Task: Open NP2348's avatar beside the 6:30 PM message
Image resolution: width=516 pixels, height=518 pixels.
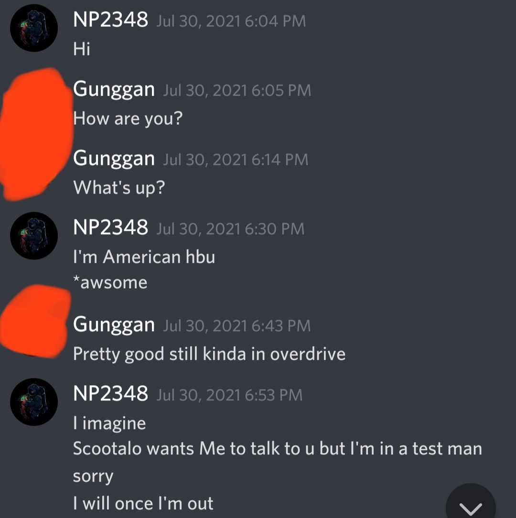Action: [x=34, y=236]
